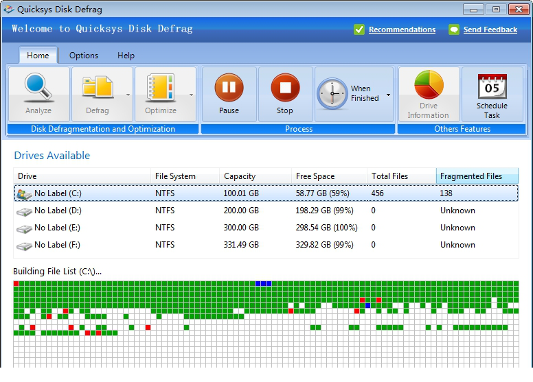
Task: Sort by the Drive column header
Action: pos(82,176)
